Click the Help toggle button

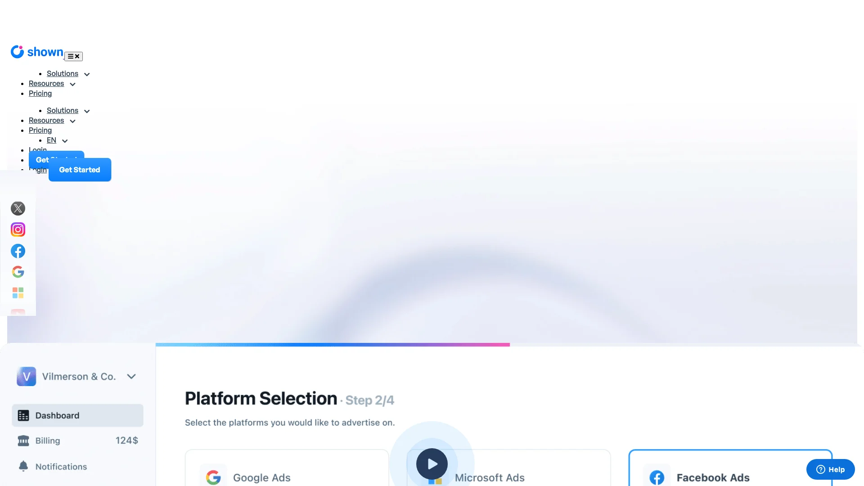[x=831, y=469]
